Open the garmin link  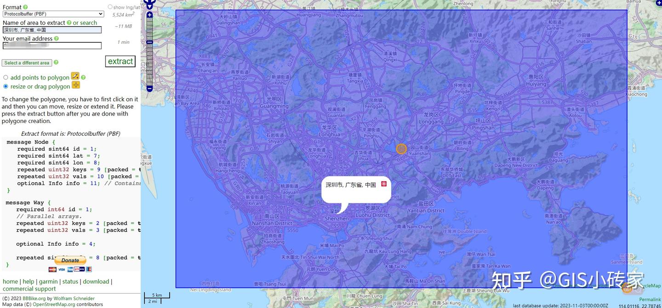[48, 281]
